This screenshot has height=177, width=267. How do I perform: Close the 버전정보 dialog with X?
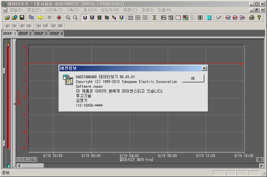tap(204, 68)
